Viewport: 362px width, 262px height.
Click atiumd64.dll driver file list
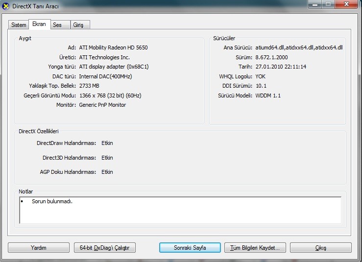coord(299,48)
